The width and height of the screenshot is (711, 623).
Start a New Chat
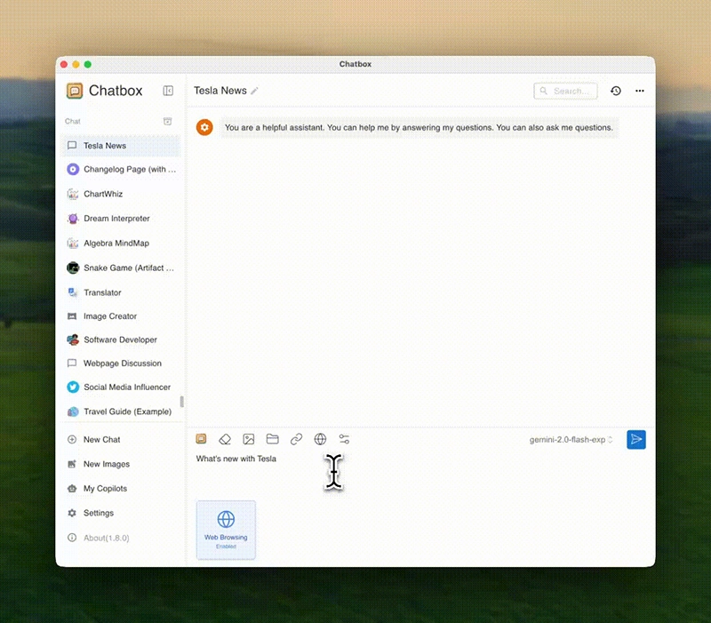(121, 439)
